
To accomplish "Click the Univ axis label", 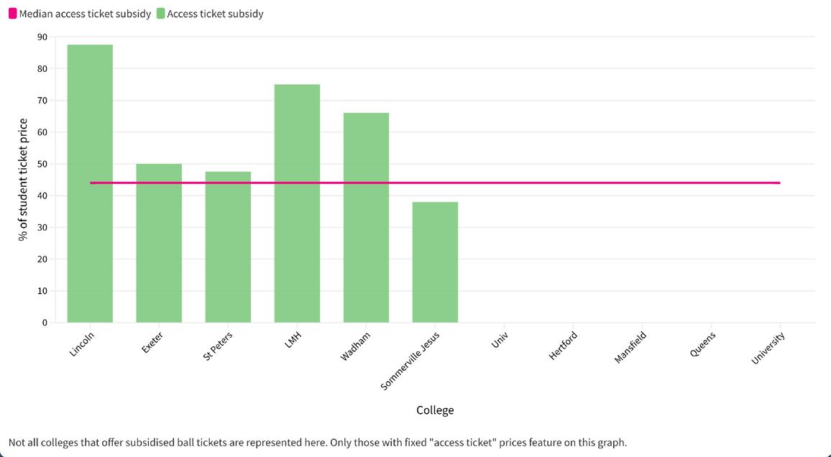I will [x=499, y=340].
